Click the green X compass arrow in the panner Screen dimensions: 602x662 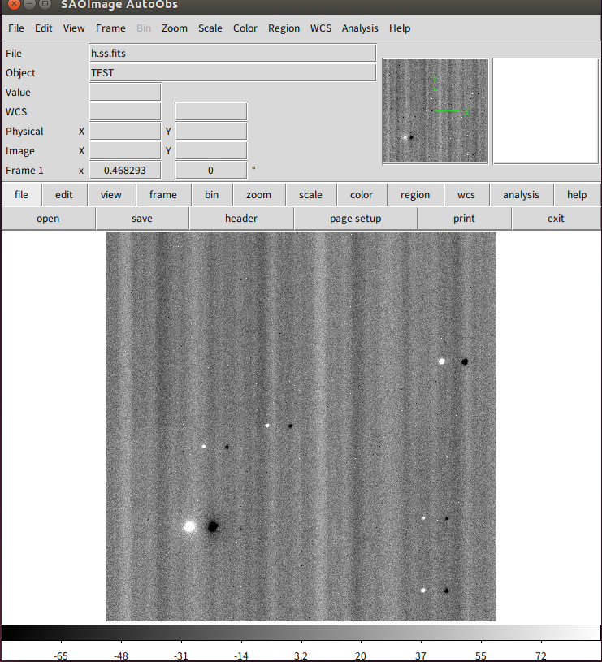click(452, 111)
